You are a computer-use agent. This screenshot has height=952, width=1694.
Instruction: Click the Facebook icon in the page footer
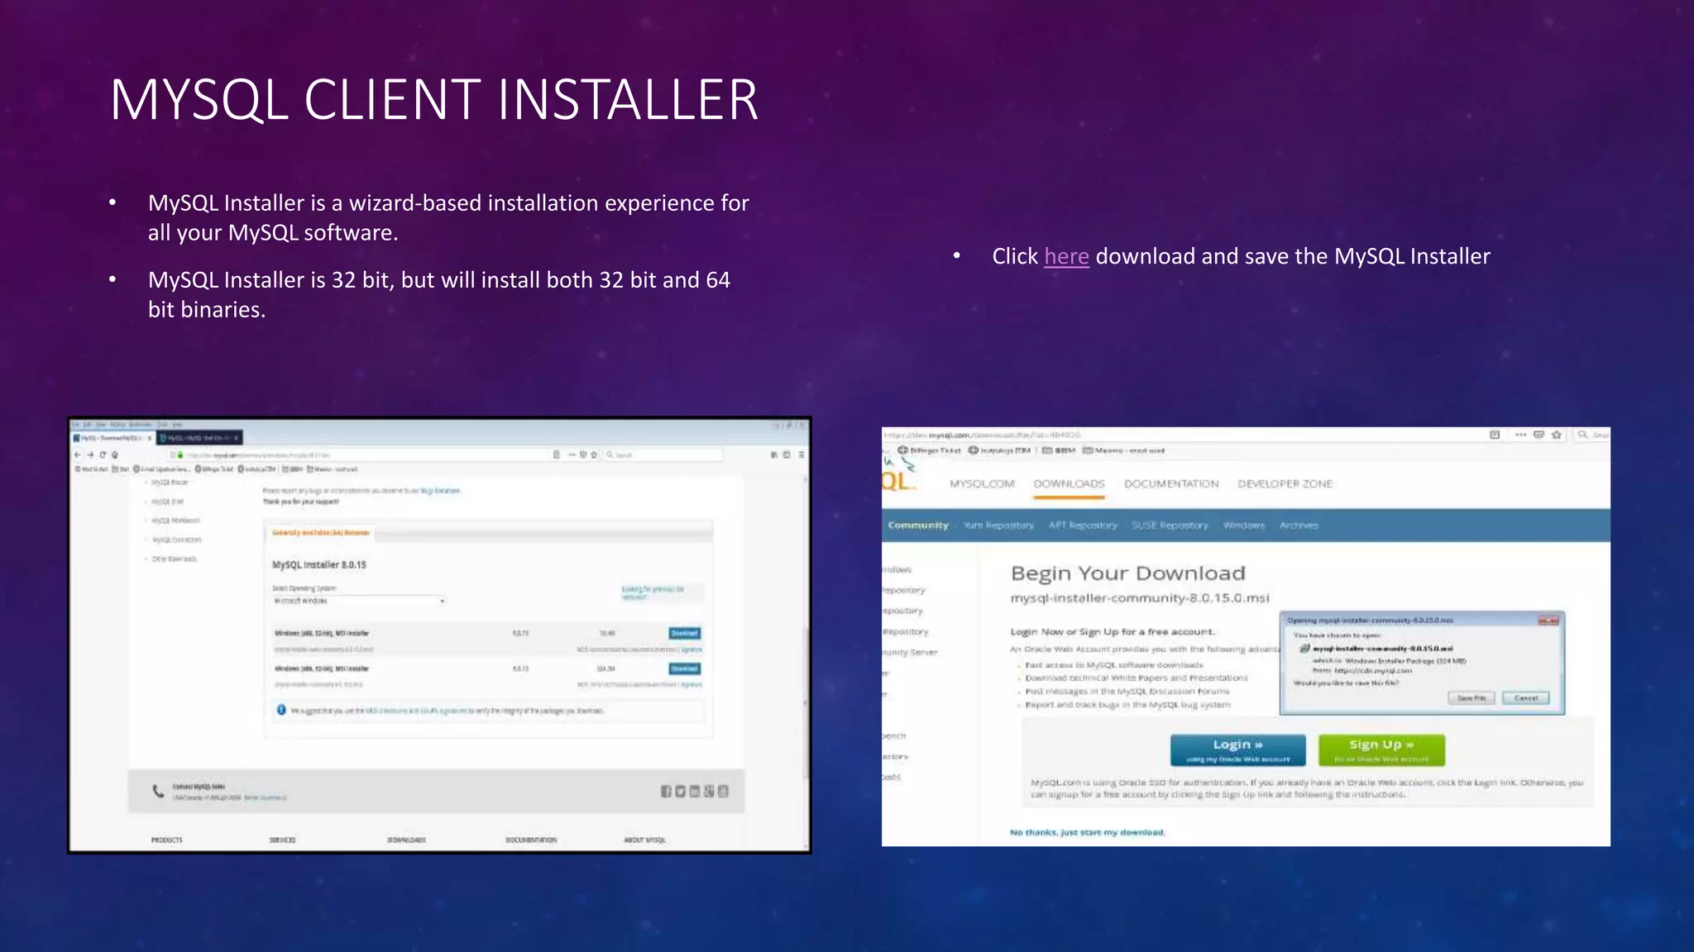(666, 792)
